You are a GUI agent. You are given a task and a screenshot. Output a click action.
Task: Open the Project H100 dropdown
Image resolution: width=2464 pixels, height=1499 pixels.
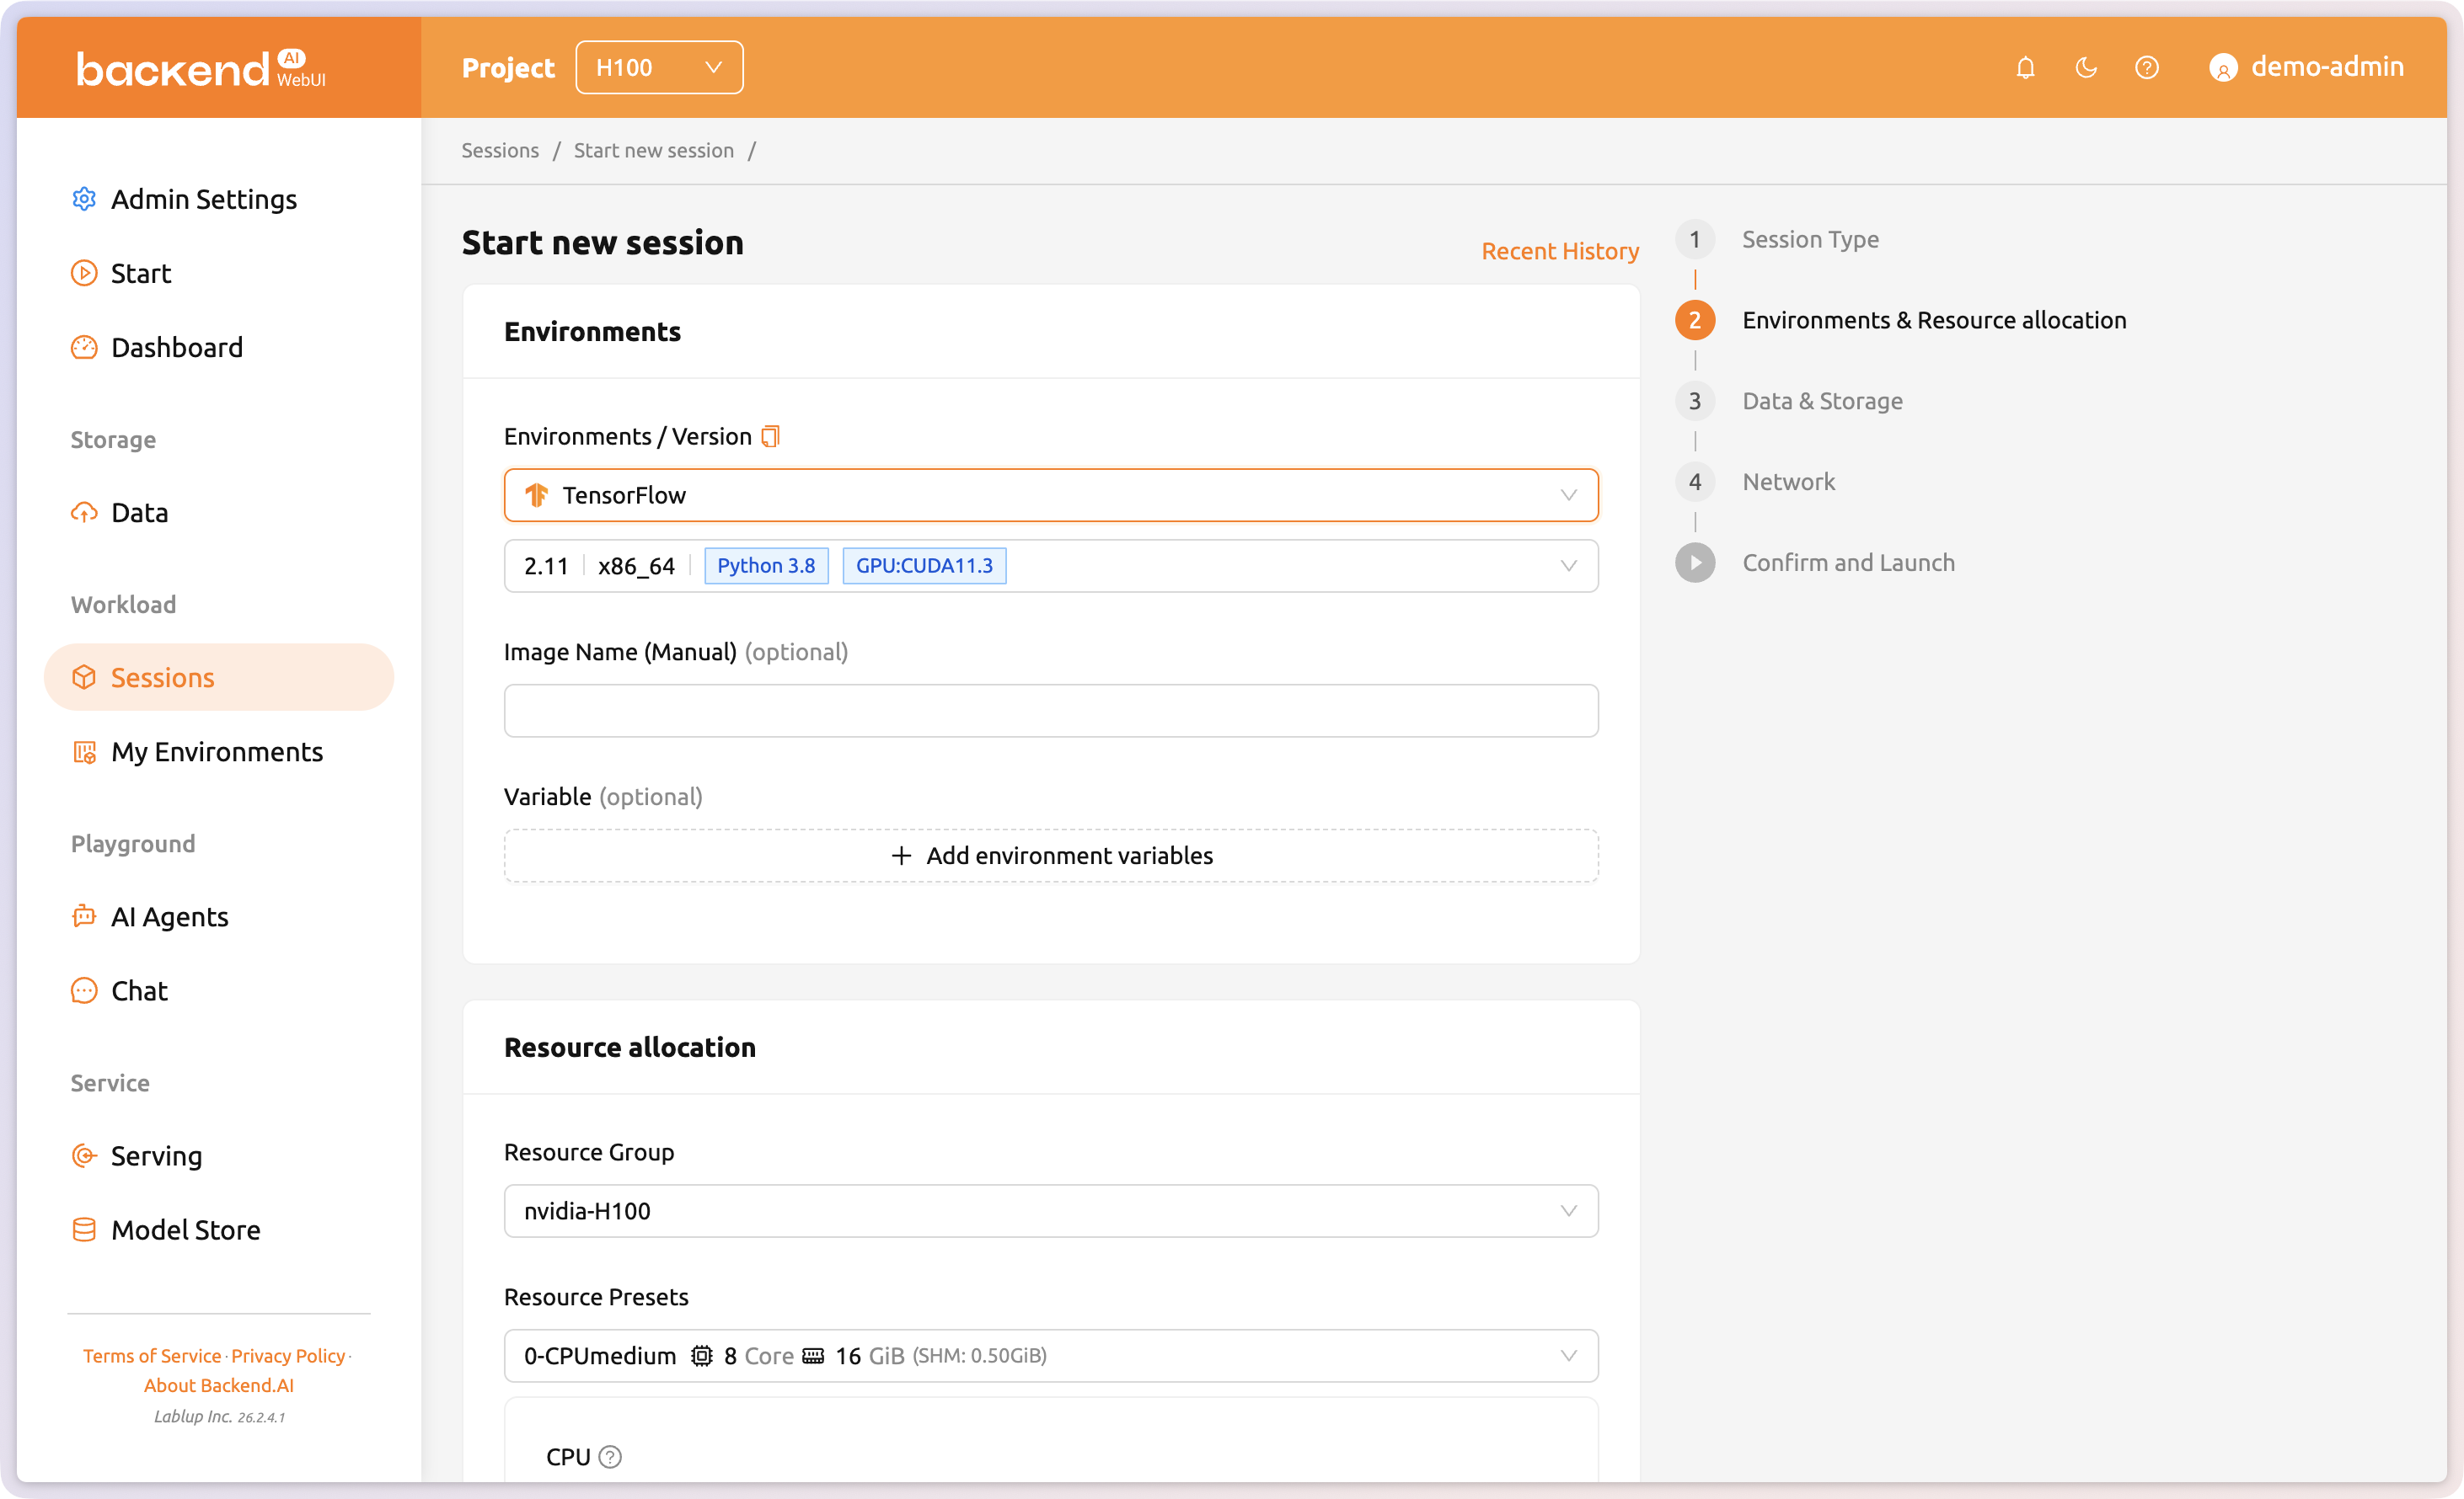tap(658, 67)
